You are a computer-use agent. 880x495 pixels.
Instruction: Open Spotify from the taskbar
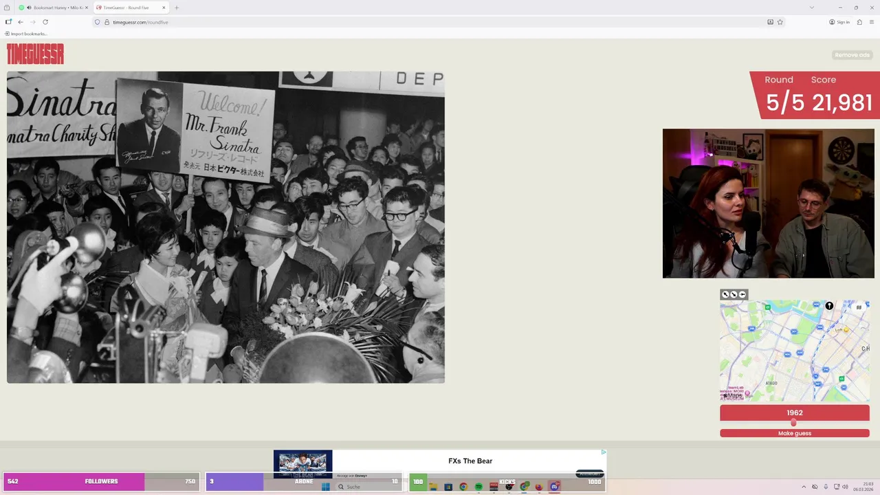coord(478,487)
